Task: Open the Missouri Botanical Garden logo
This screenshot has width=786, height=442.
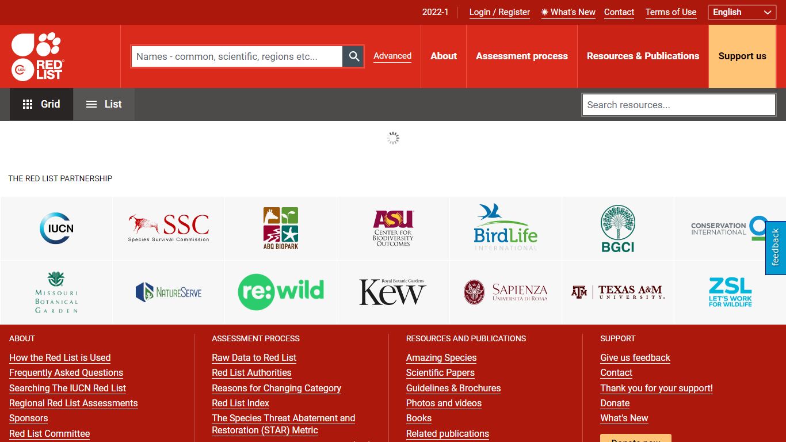Action: pos(56,292)
